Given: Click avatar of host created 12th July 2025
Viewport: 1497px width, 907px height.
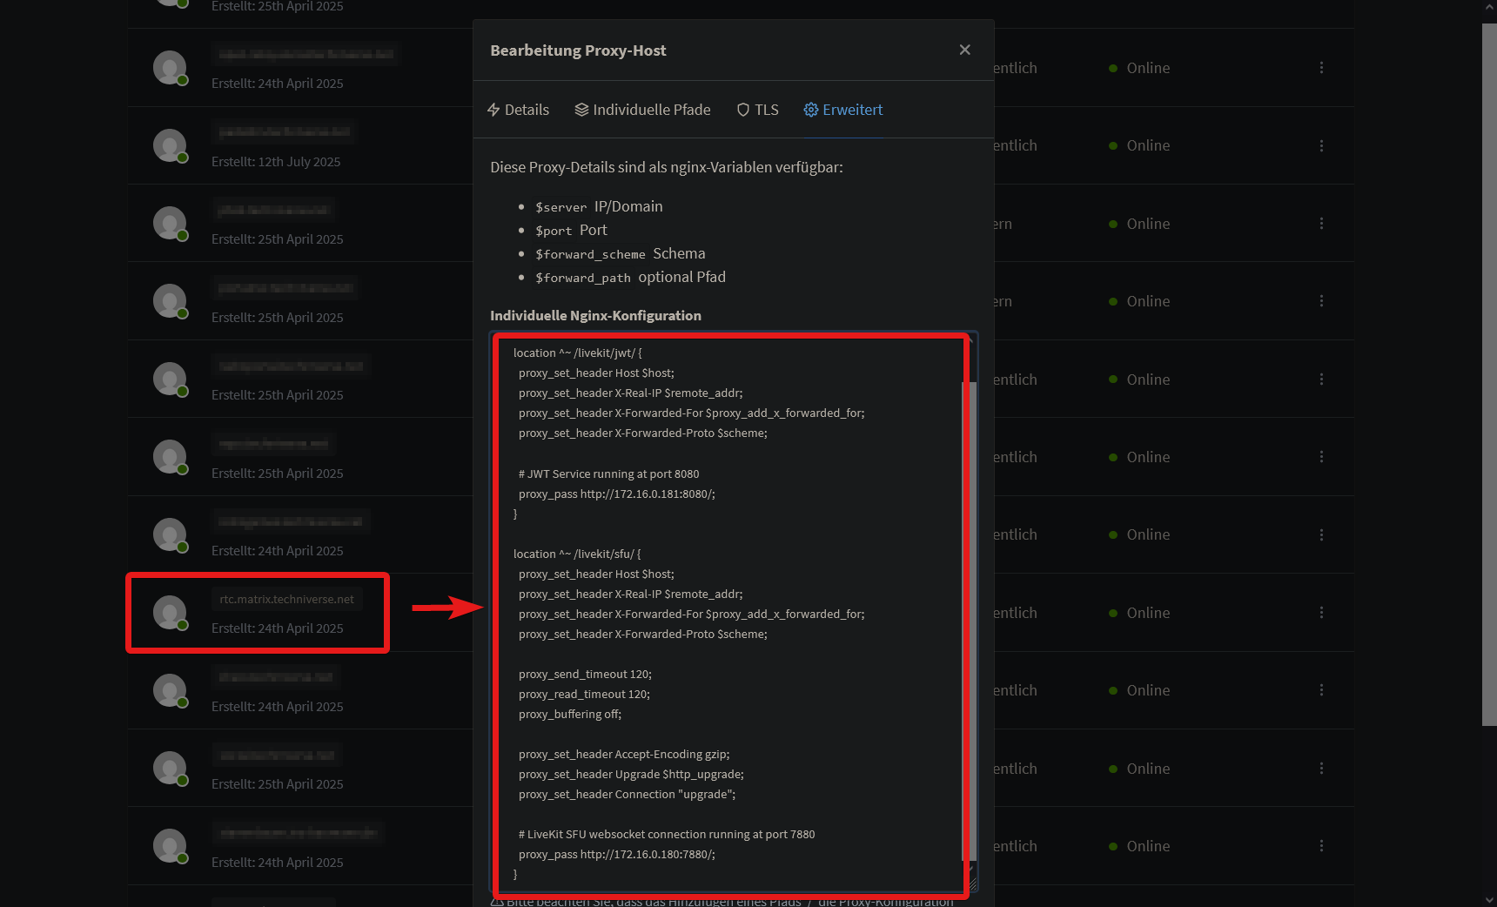Looking at the screenshot, I should pos(170,145).
